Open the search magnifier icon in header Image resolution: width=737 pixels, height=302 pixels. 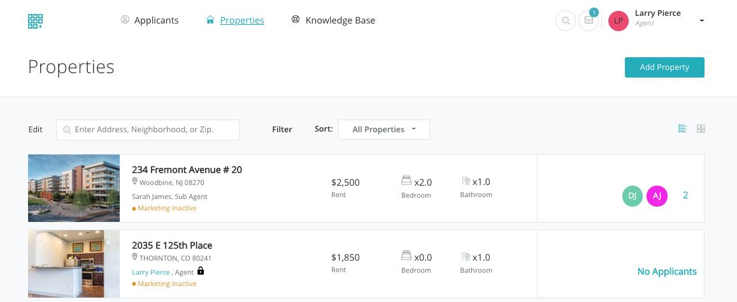pos(565,21)
